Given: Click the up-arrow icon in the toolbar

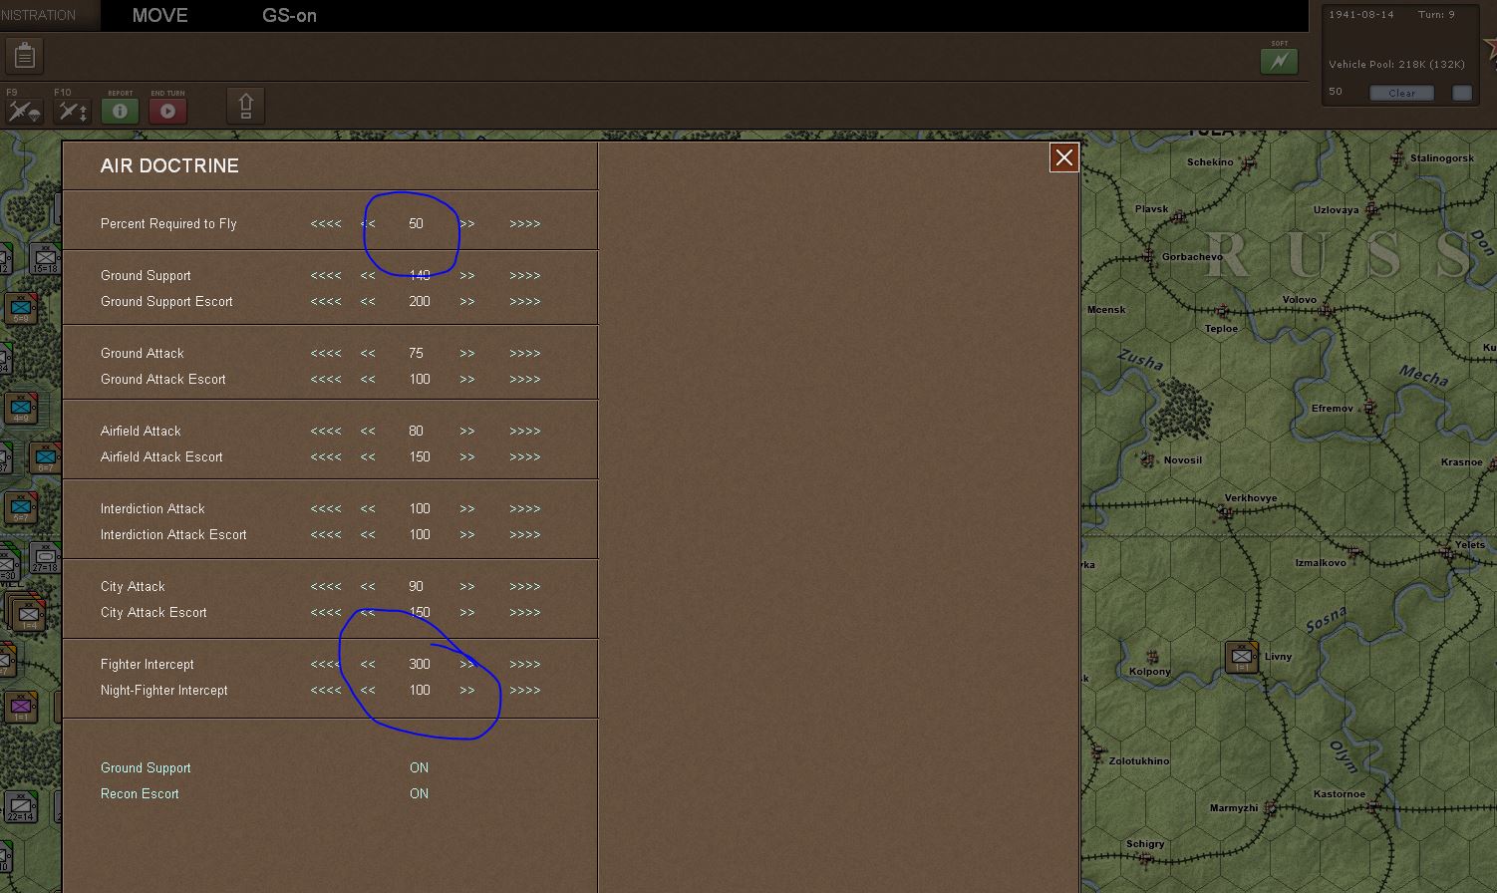Looking at the screenshot, I should click(246, 106).
